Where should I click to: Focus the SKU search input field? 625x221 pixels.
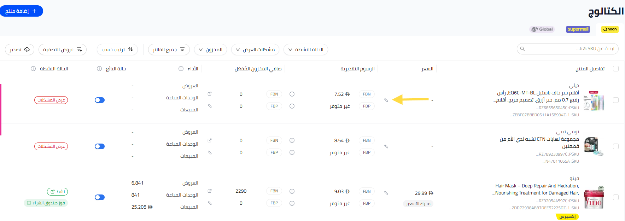pyautogui.click(x=573, y=49)
